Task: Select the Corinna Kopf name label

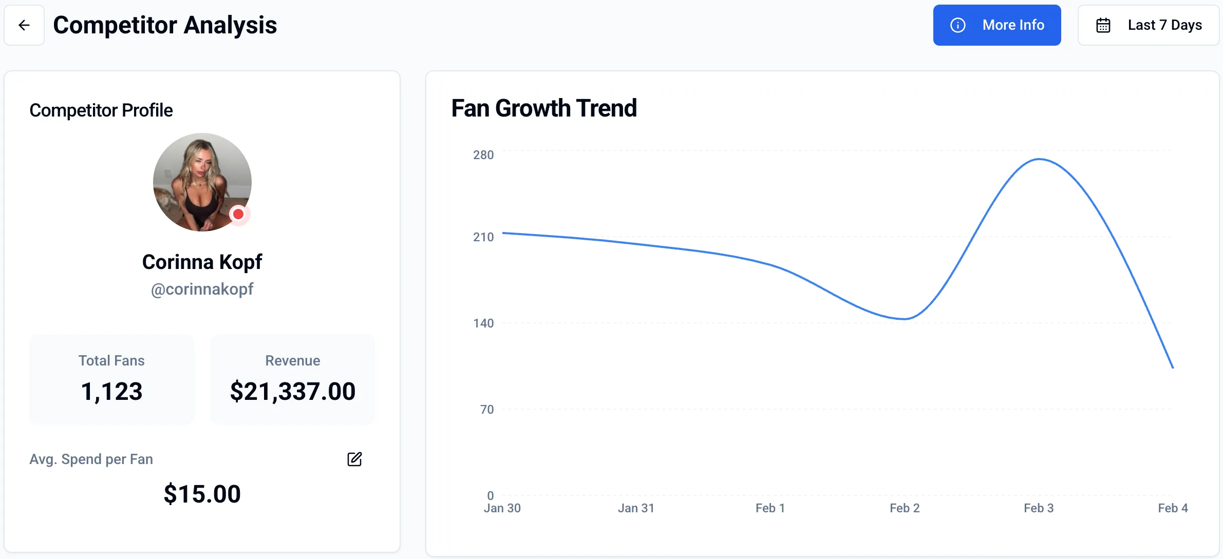Action: pos(202,261)
